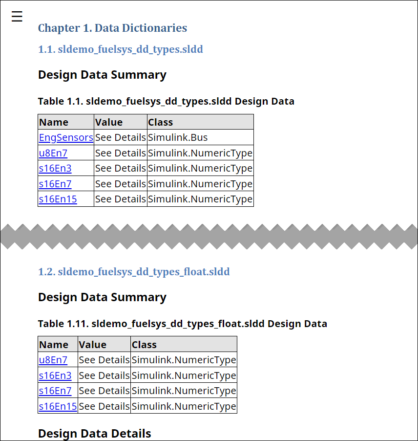418x441 pixels.
Task: Click Simulink.NumericType in Table 1.11 s16En3 row
Action: (184, 375)
